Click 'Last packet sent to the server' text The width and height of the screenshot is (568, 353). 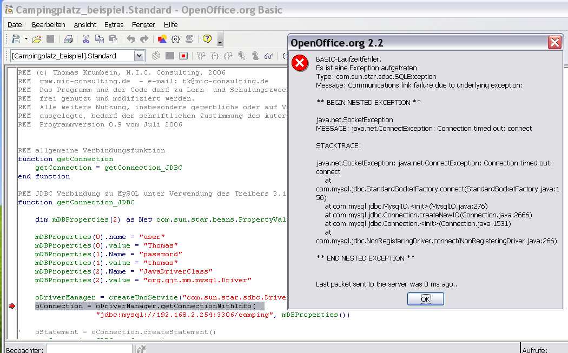click(387, 284)
